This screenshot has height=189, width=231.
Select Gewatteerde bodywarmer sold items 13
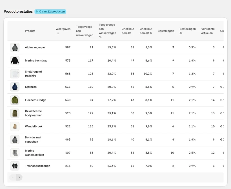[x=213, y=113]
